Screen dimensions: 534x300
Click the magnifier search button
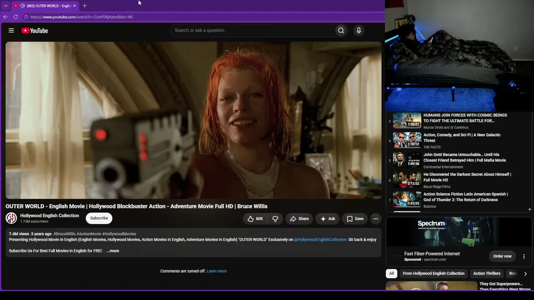pyautogui.click(x=341, y=30)
